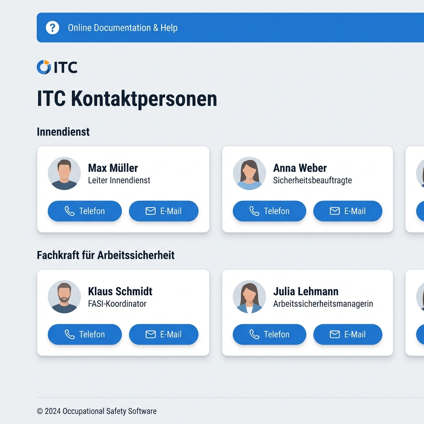The height and width of the screenshot is (424, 424).
Task: Click the 2024 copyright footer text
Action: [x=96, y=411]
